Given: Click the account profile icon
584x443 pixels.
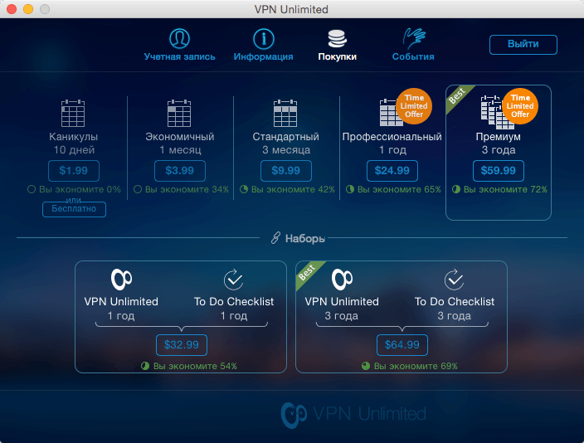Looking at the screenshot, I should (179, 38).
